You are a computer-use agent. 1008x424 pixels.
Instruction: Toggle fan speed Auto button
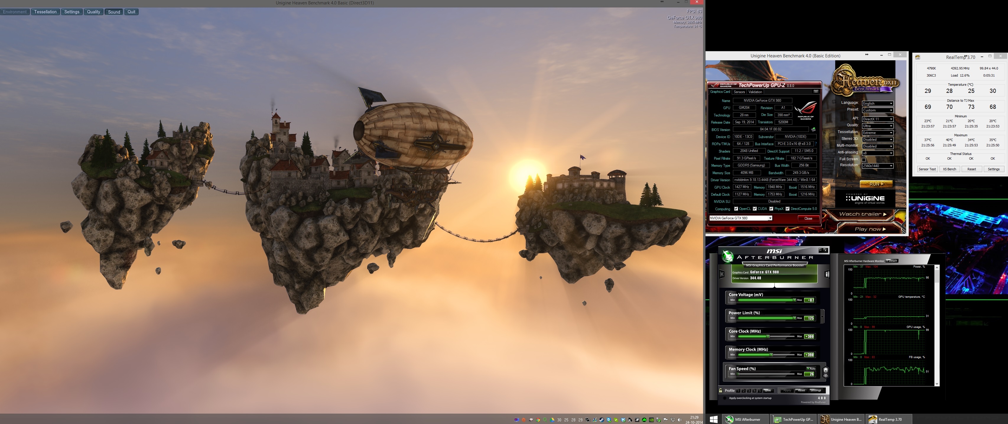click(811, 368)
